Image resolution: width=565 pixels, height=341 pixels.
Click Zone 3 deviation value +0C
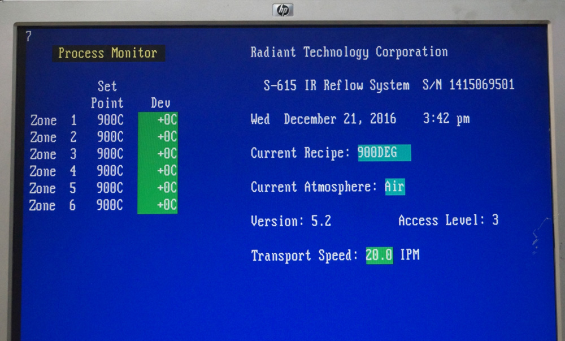click(x=167, y=154)
